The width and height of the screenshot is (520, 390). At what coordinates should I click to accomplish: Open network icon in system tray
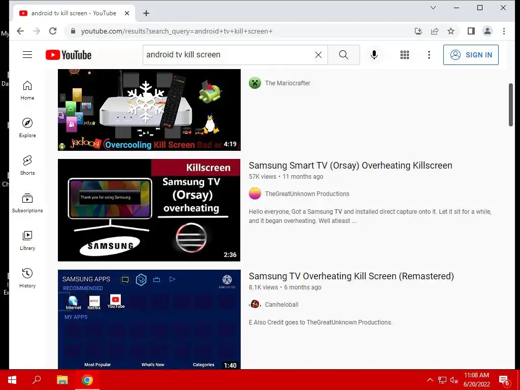(x=442, y=380)
